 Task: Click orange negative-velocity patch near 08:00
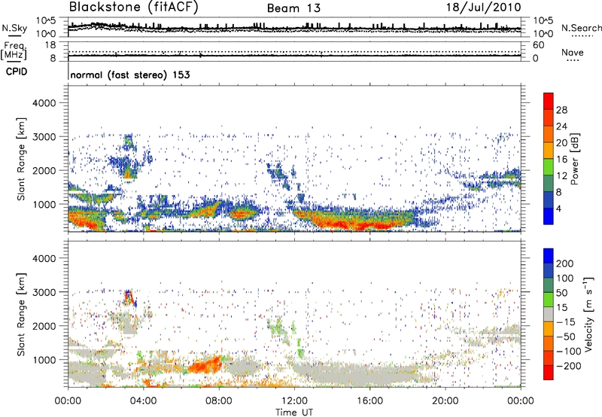tap(205, 366)
